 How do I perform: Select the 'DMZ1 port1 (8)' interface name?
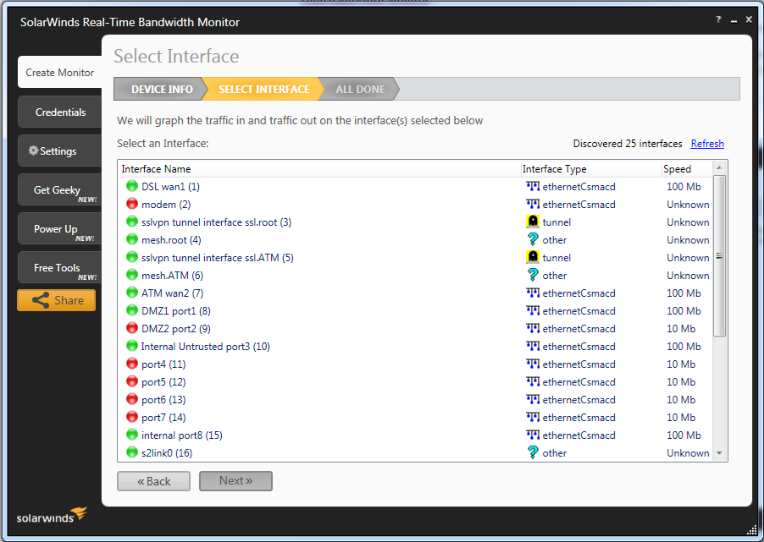click(x=176, y=311)
